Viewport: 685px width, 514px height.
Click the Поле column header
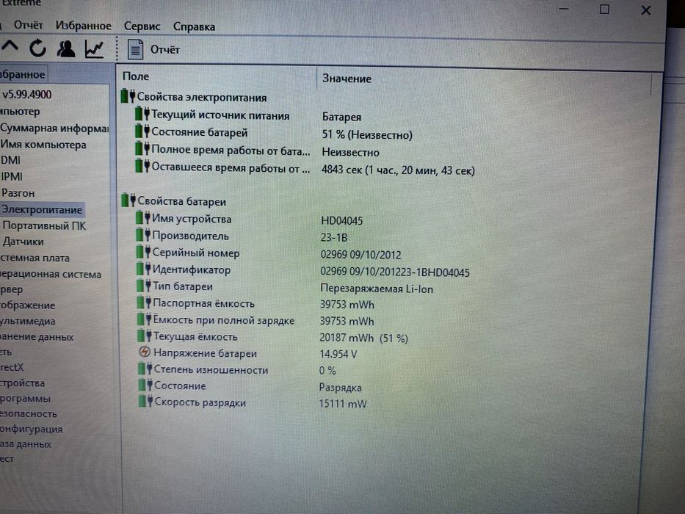click(136, 76)
